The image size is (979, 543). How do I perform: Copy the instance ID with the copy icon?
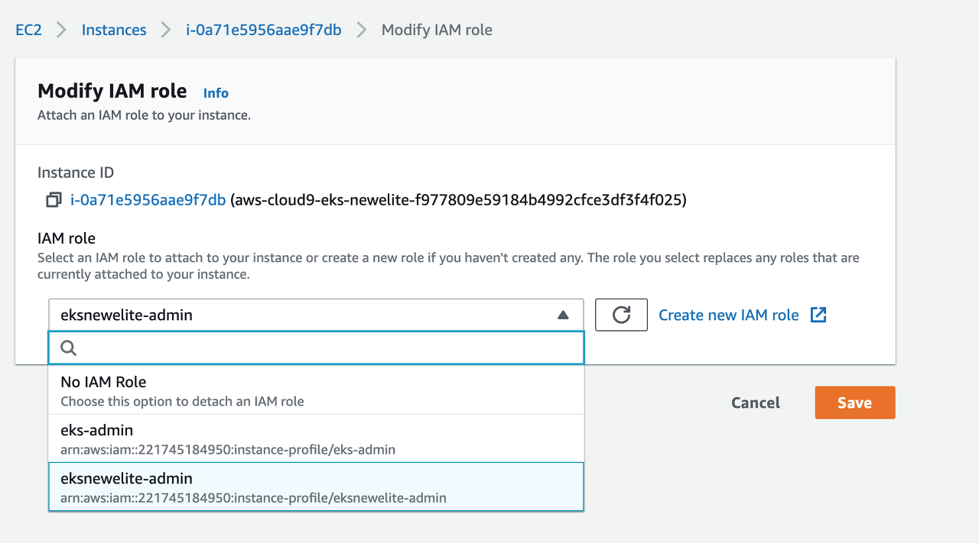pos(54,200)
